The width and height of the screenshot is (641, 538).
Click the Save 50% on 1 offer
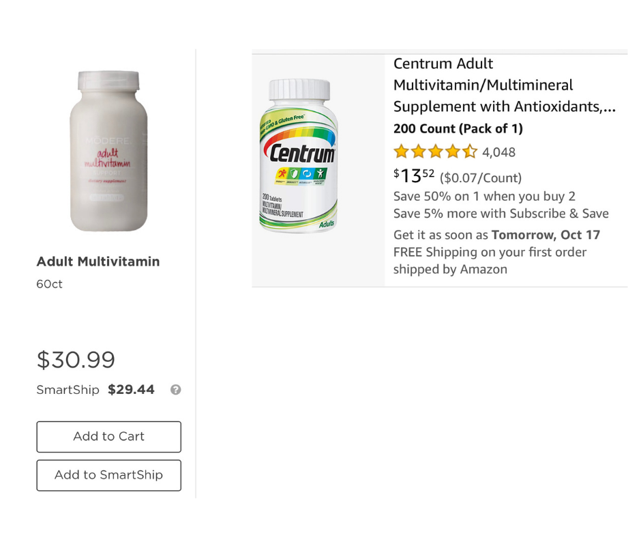[484, 197]
